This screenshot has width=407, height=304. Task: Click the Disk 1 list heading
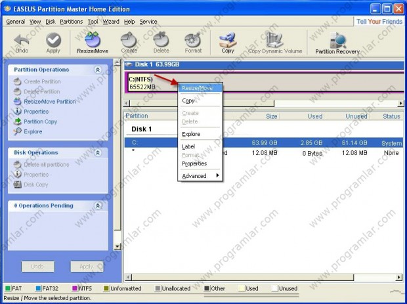pos(141,129)
